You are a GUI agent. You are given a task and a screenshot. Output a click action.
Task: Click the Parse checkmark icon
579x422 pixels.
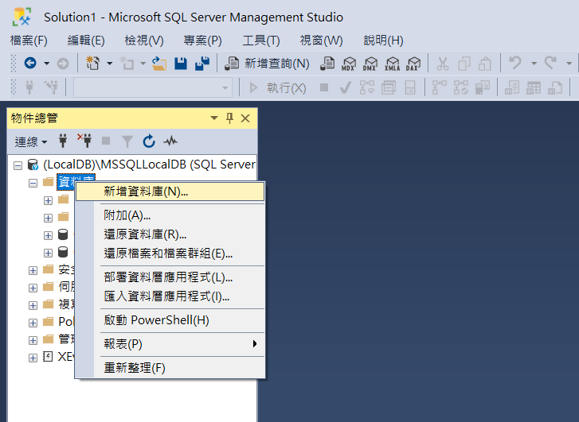pyautogui.click(x=346, y=87)
